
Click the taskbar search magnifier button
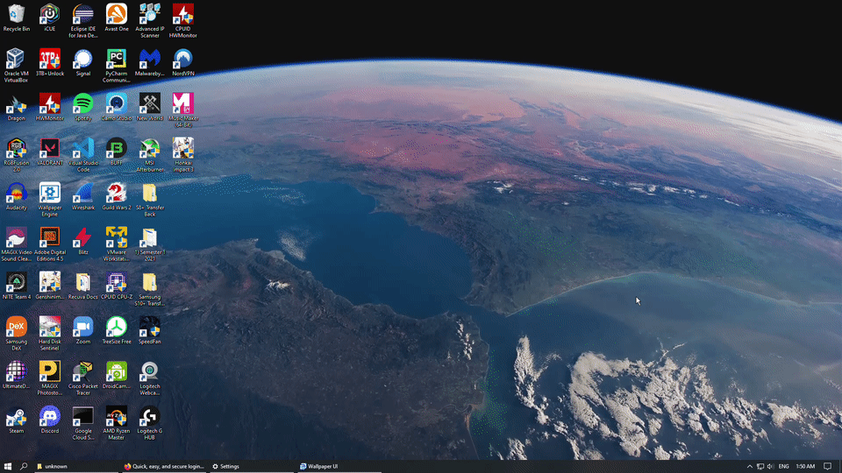click(x=24, y=466)
